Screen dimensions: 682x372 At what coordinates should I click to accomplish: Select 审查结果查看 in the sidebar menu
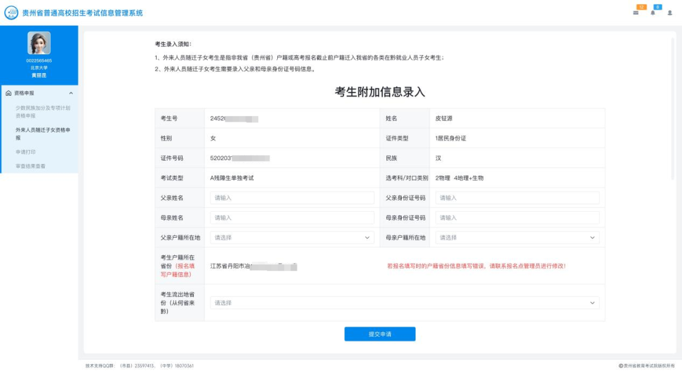[x=29, y=165]
